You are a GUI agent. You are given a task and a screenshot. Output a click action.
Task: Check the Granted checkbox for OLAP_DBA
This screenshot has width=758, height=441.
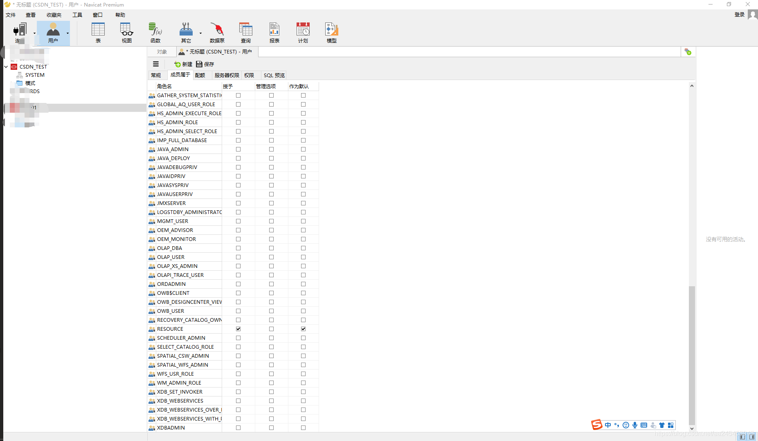238,248
